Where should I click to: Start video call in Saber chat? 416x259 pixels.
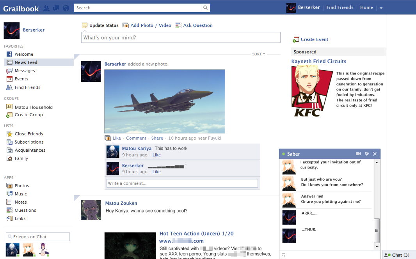[358, 154]
